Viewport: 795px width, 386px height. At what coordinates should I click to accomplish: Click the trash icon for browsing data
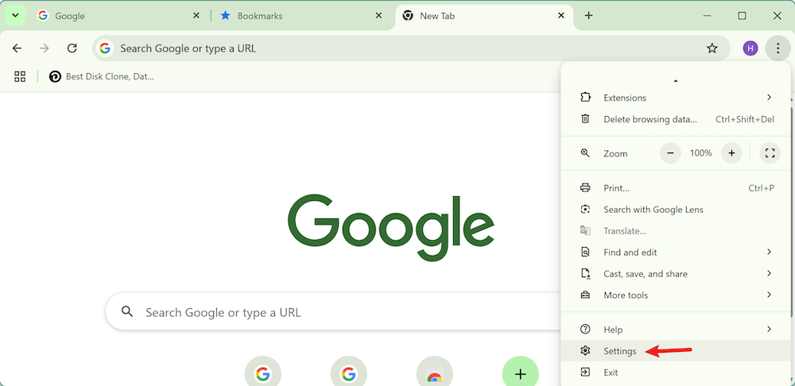coord(585,119)
